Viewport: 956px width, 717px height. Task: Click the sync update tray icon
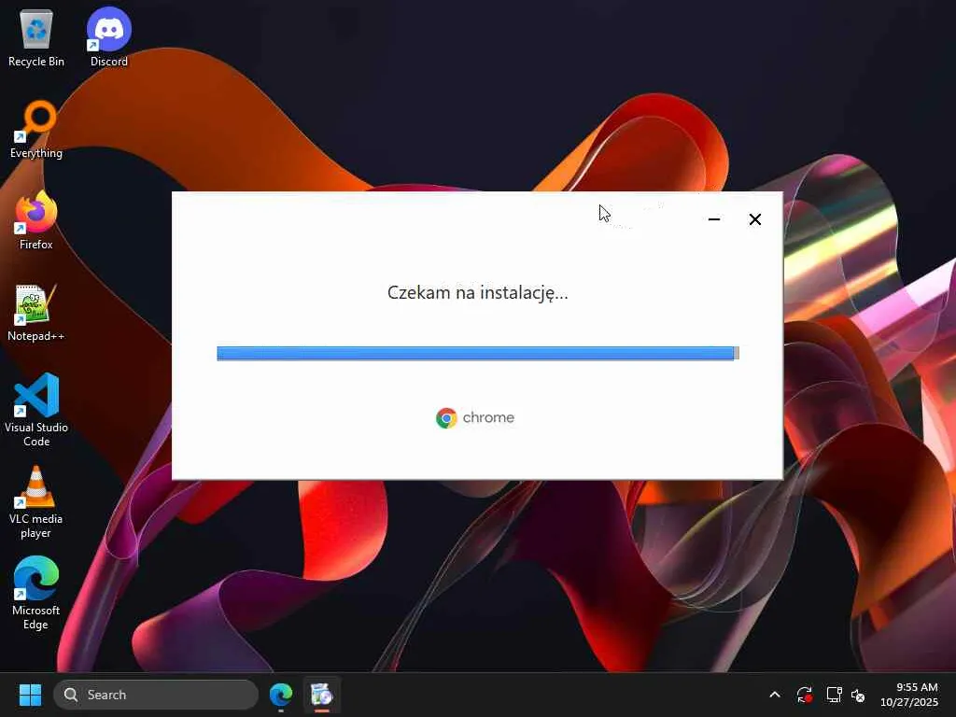point(804,695)
